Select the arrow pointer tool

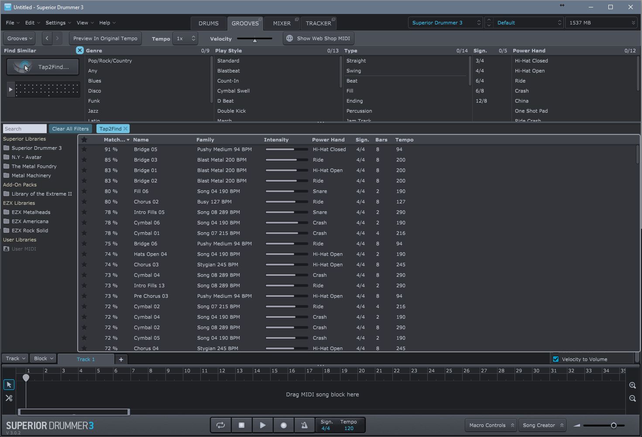pos(9,385)
